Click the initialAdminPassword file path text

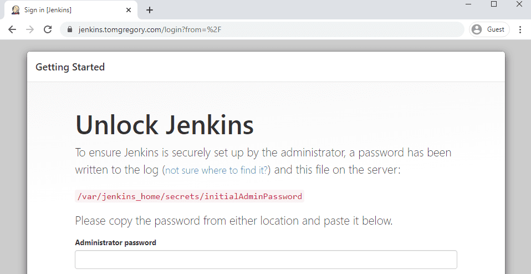click(x=189, y=196)
